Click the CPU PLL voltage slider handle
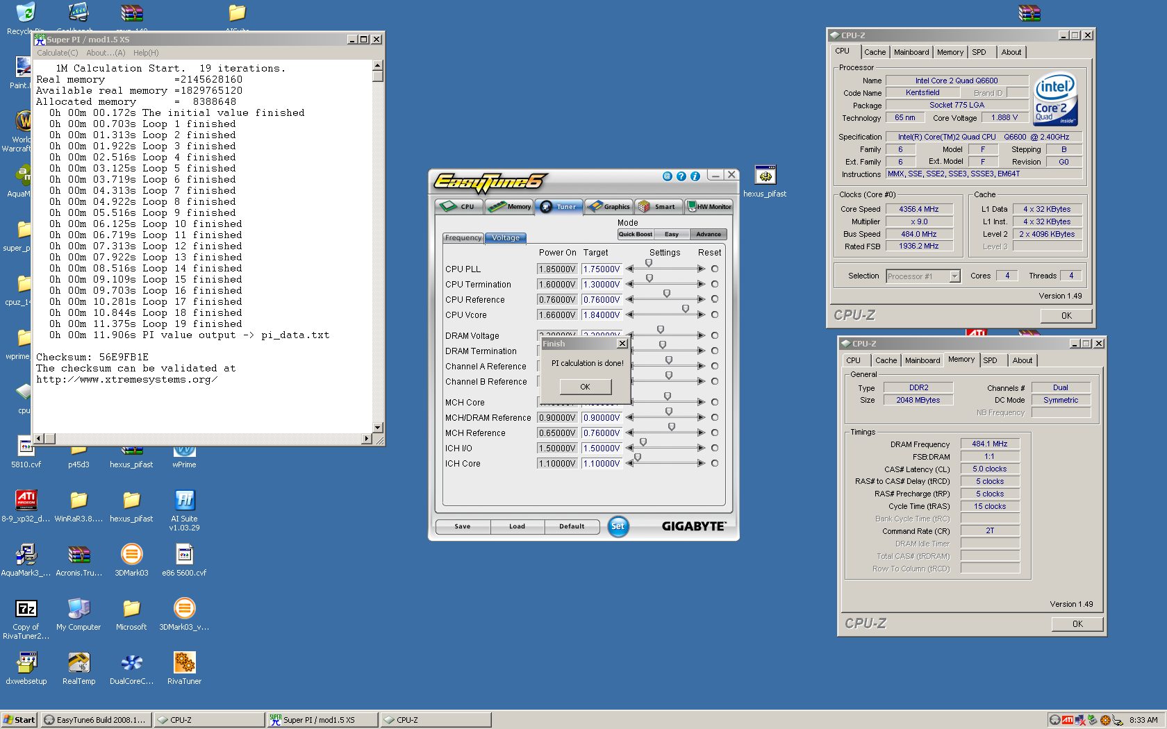Image resolution: width=1167 pixels, height=729 pixels. coord(649,263)
